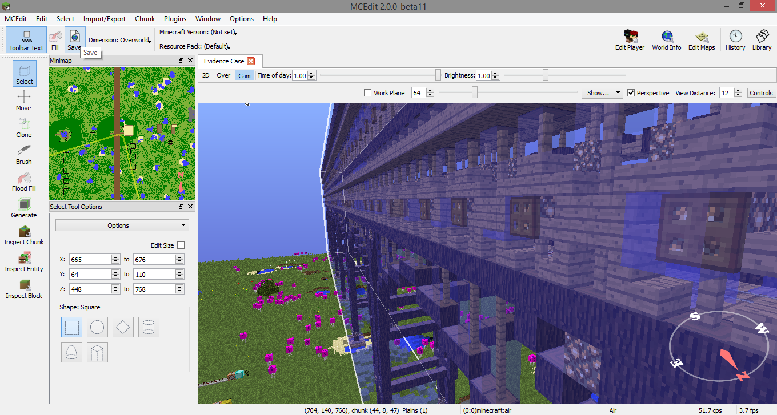Screen dimensions: 777x415
Task: Activate the Inspect Entity tool
Action: click(24, 261)
